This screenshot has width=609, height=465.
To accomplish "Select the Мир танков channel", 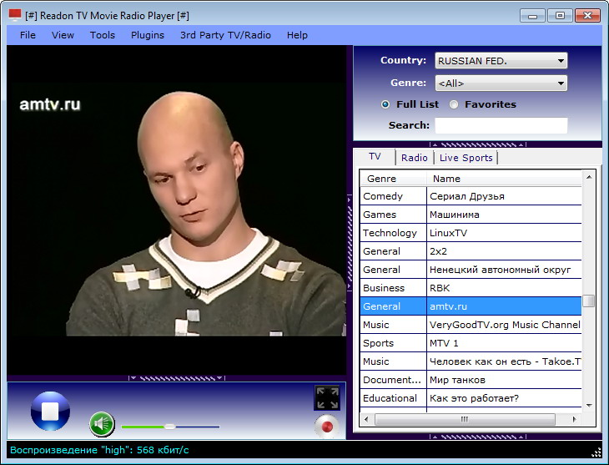I will (x=471, y=380).
